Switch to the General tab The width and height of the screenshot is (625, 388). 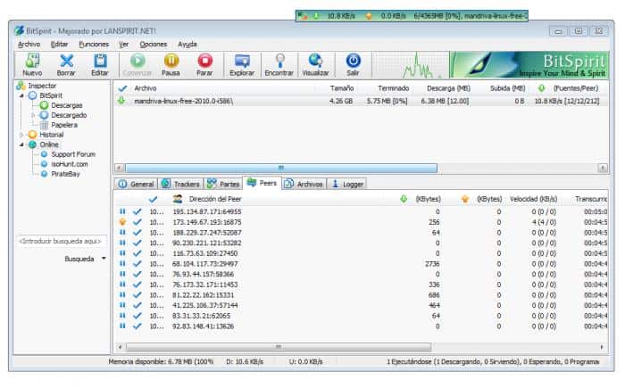coord(137,184)
